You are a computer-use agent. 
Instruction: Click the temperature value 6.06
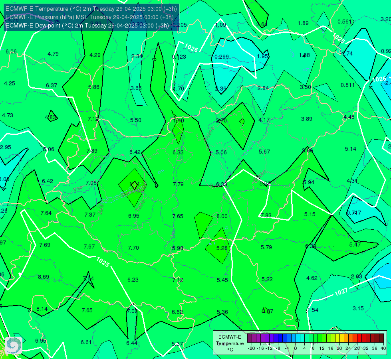11,51
